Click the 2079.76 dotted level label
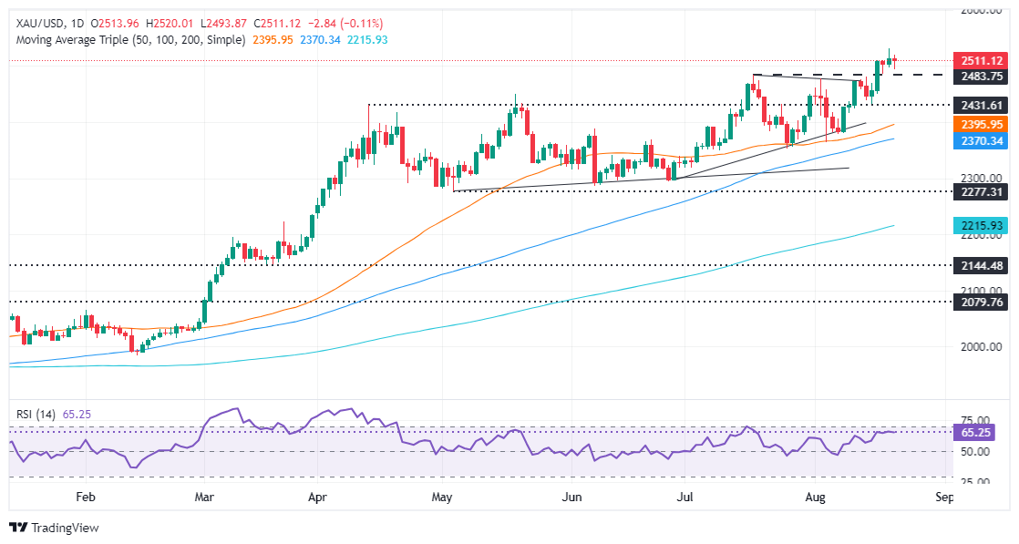The height and width of the screenshot is (544, 1019). 982,302
